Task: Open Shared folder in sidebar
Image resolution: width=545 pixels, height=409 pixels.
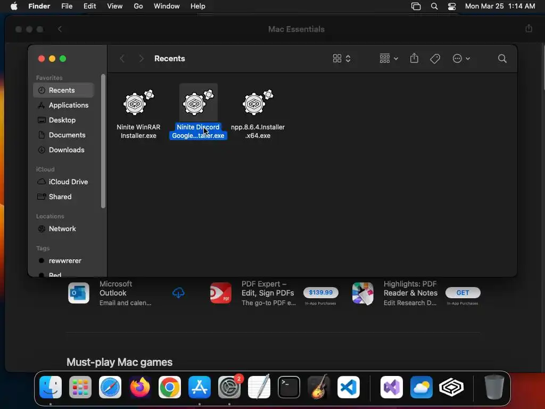Action: point(64,197)
